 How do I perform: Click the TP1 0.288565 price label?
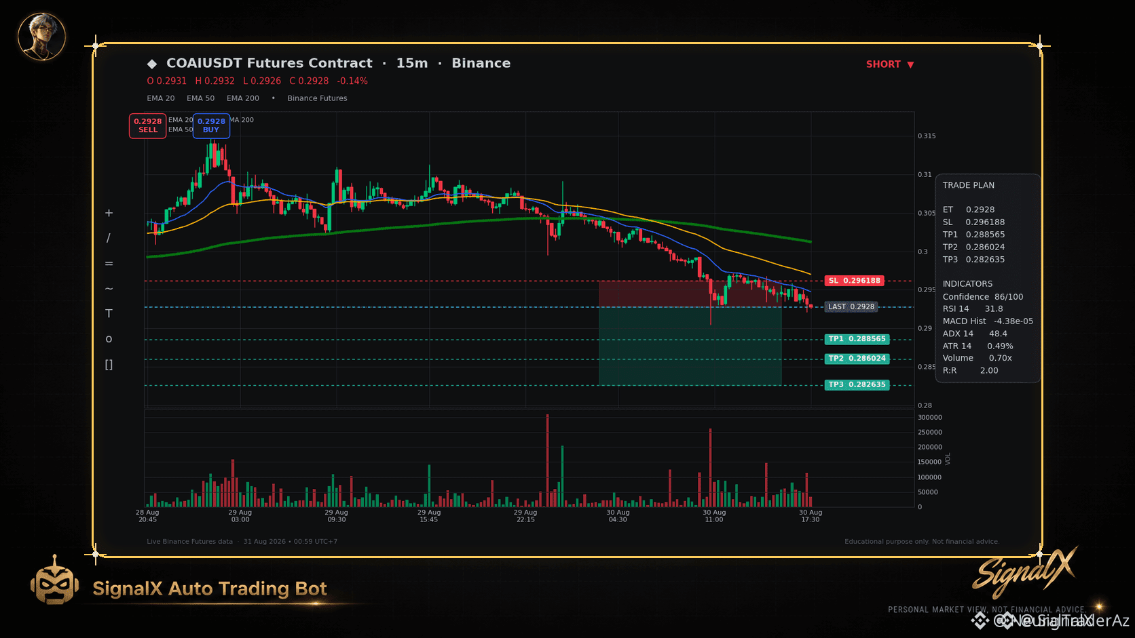pyautogui.click(x=857, y=339)
